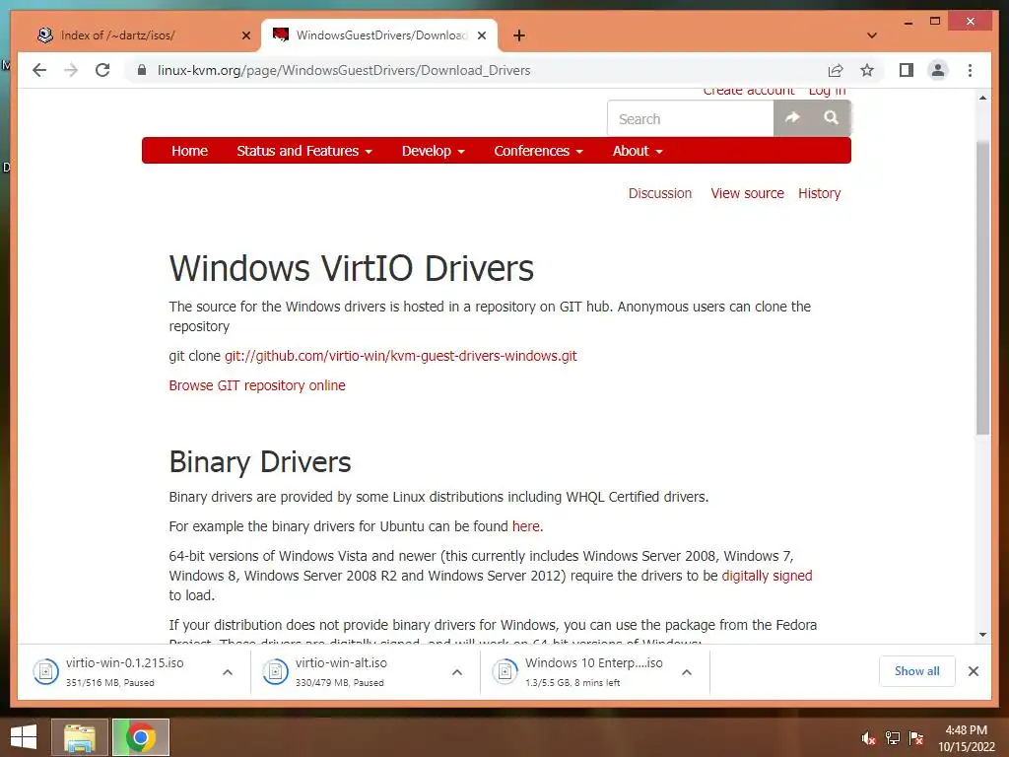Screen dimensions: 1009x757
Task: Open File Explorer from the taskbar
Action: (80, 737)
